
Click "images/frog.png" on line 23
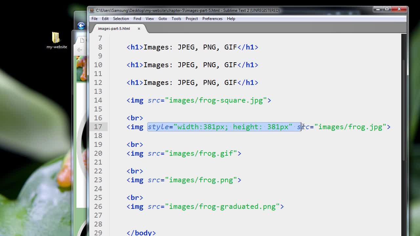point(201,180)
